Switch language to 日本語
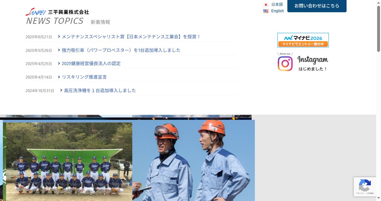Screen dimensions: 381x201 tap(277, 5)
